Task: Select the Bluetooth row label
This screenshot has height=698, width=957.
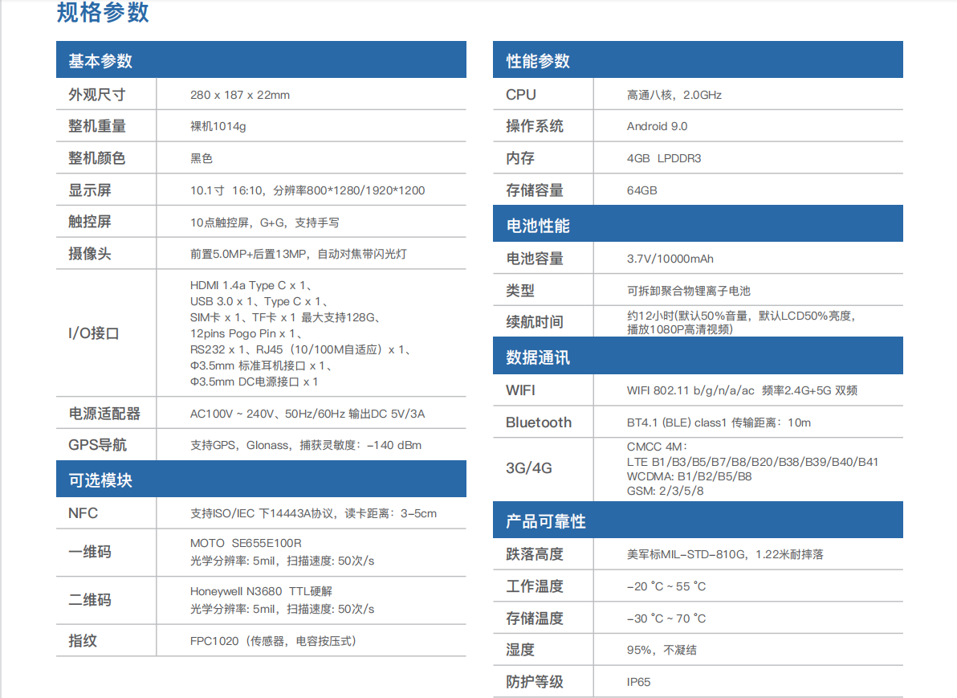Action: click(539, 422)
